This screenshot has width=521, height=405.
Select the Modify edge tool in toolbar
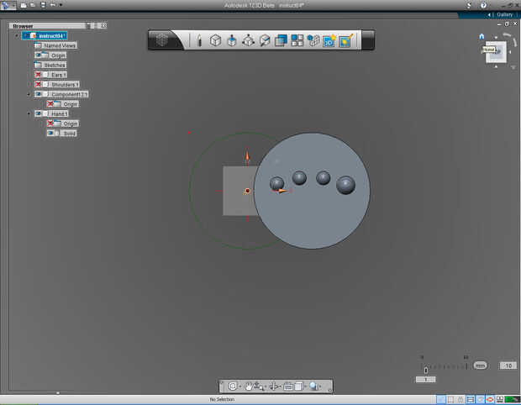click(265, 40)
